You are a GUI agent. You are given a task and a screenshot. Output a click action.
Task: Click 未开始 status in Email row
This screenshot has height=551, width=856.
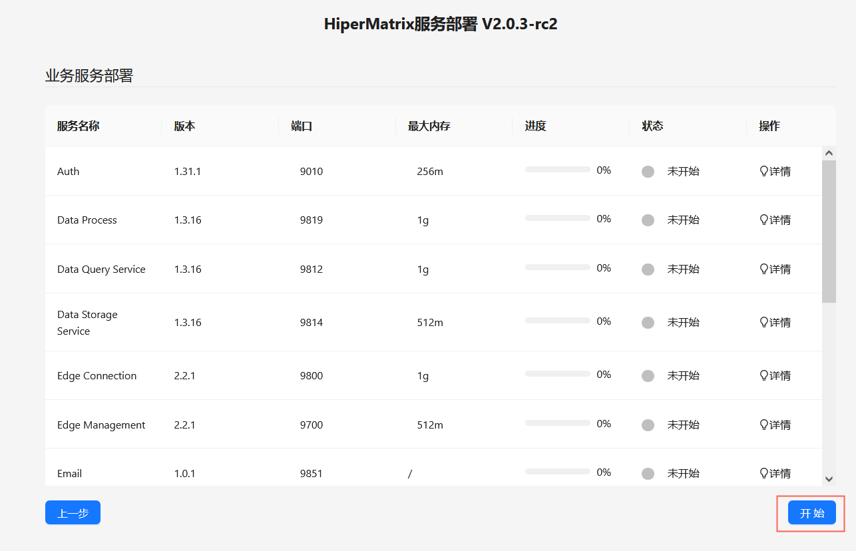coord(684,473)
